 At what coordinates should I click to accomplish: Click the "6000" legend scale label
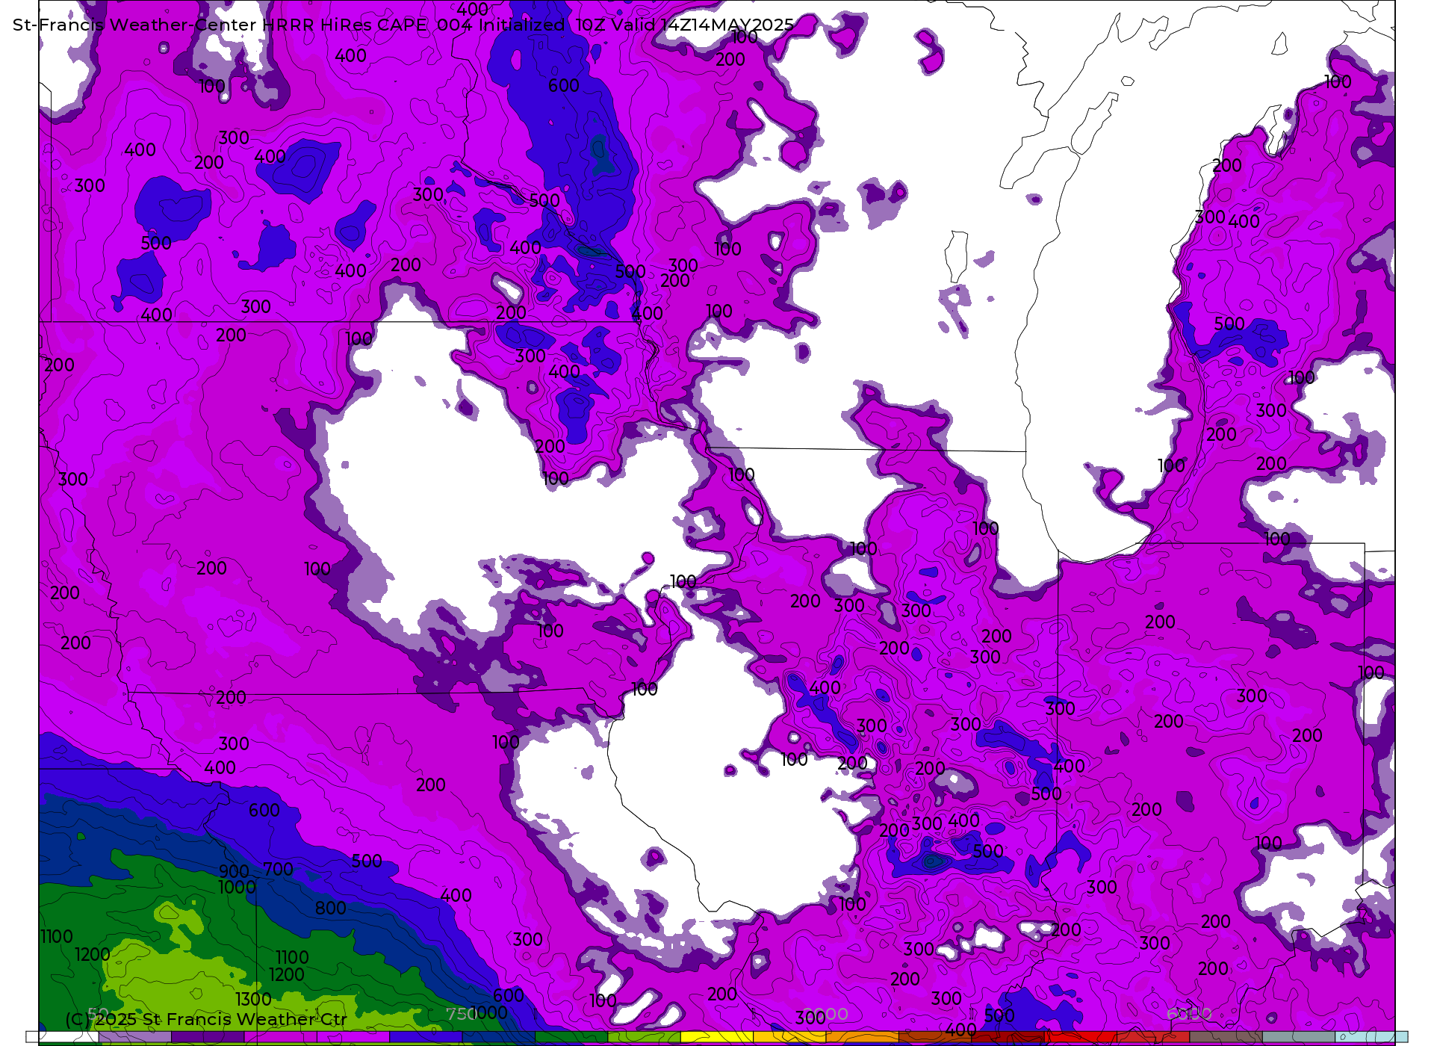(1189, 1014)
